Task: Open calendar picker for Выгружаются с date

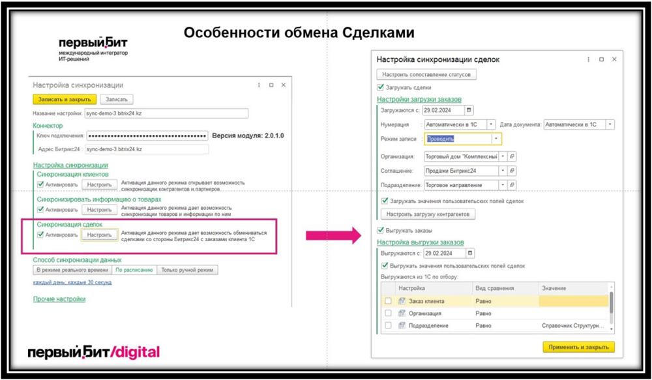Action: (470, 253)
